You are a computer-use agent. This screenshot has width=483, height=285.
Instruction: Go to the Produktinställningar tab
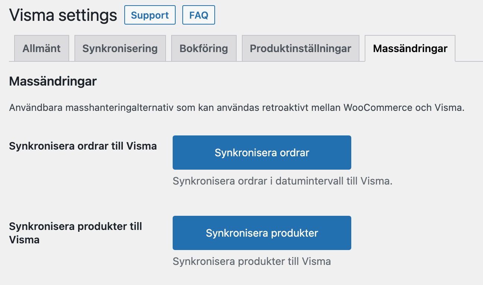[300, 48]
